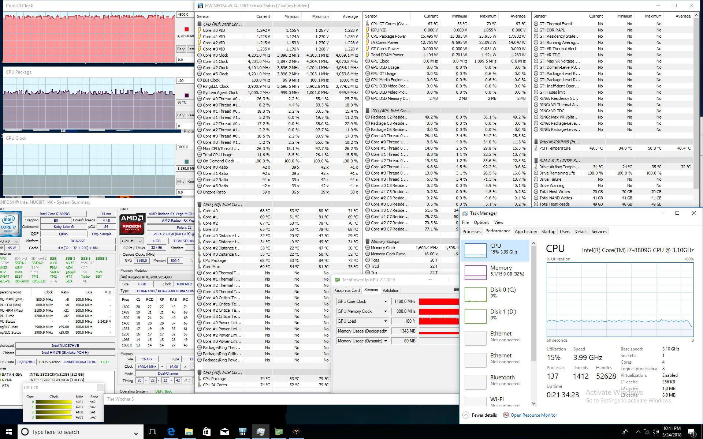Click the Resource Monitor icon in Task Manager
The image size is (703, 439).
[506, 415]
